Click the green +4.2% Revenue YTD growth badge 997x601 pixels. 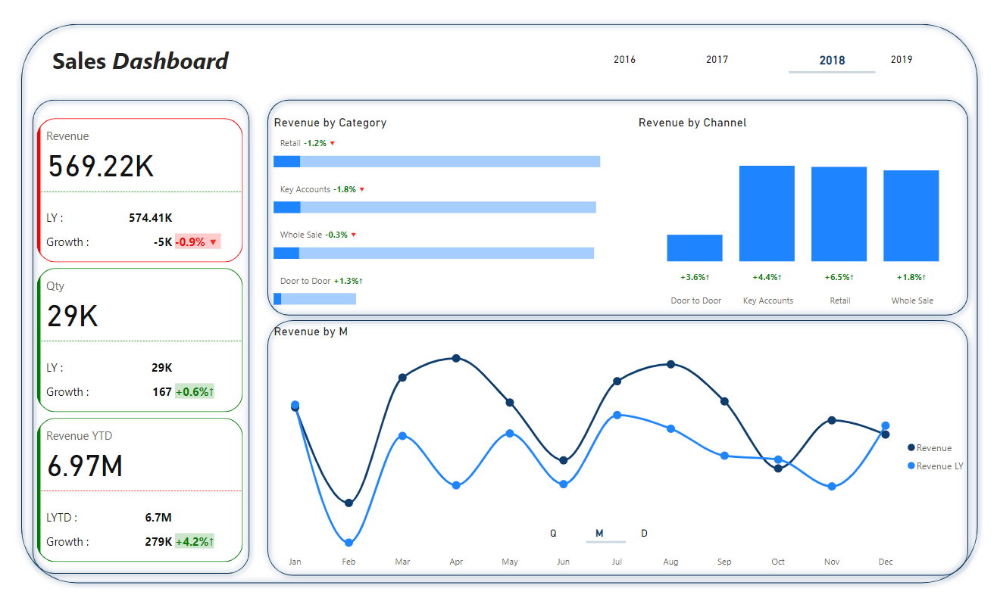click(195, 542)
